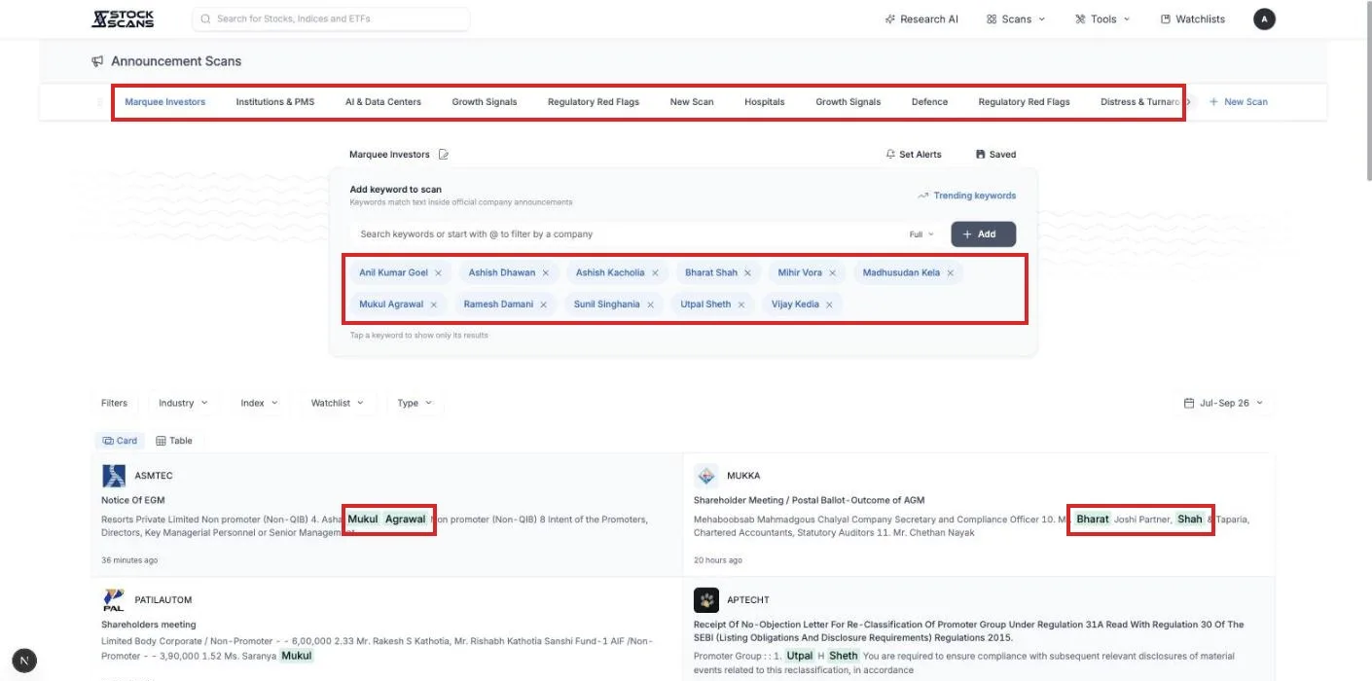Expand the Watchlist filter
Image resolution: width=1372 pixels, height=681 pixels.
click(x=338, y=403)
